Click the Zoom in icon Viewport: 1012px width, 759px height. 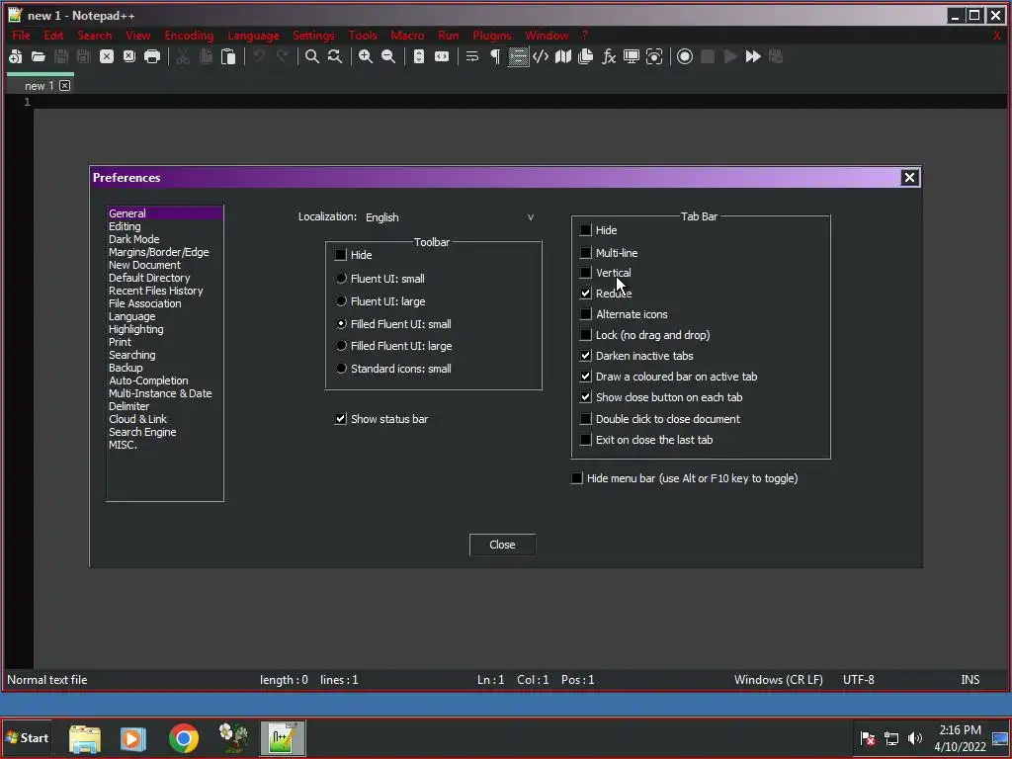[x=366, y=56]
